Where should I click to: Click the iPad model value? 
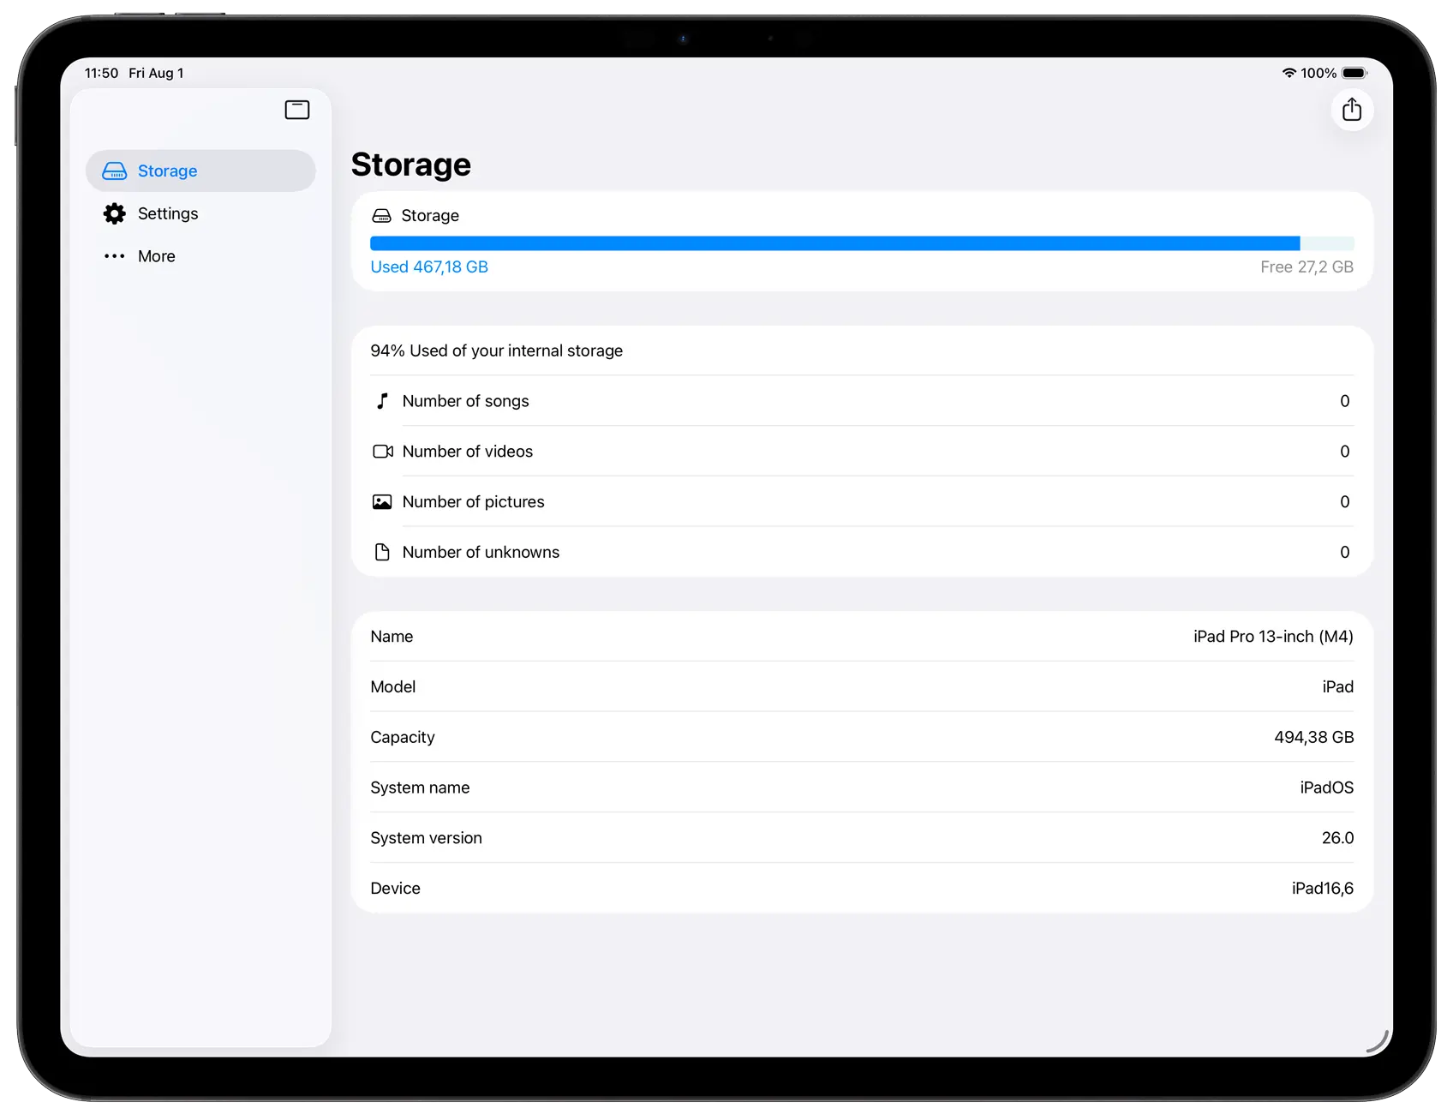1337,687
